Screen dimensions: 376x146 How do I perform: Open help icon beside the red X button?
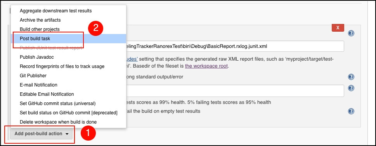tap(351, 33)
